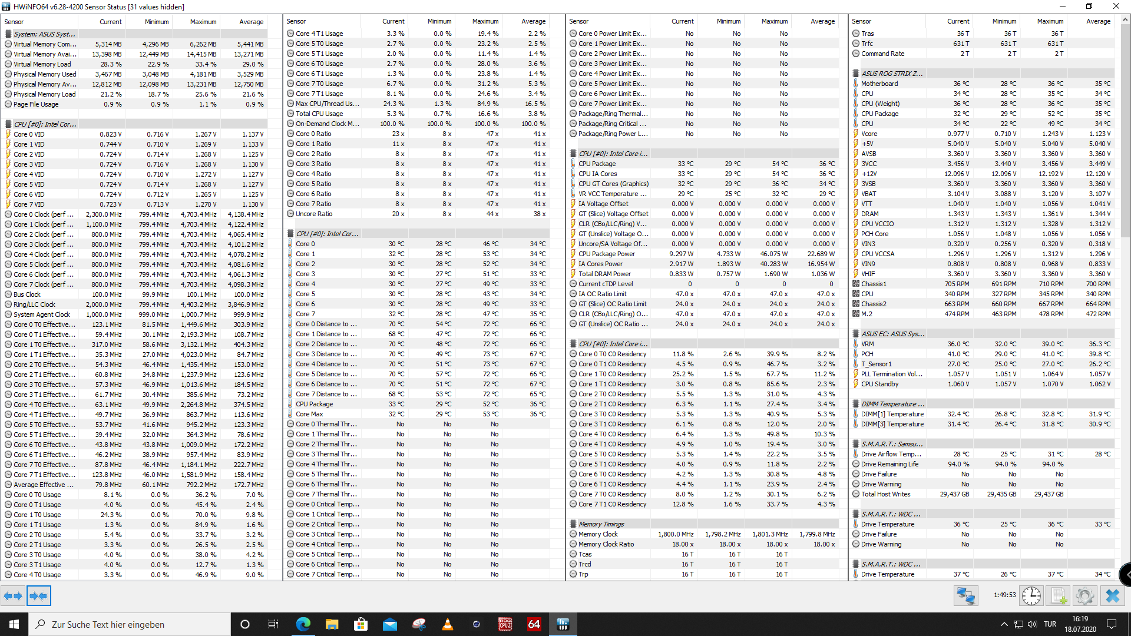Select CPU [#0]: Intel Cor... header in first column
Viewport: 1131px width, 636px height.
[x=135, y=124]
